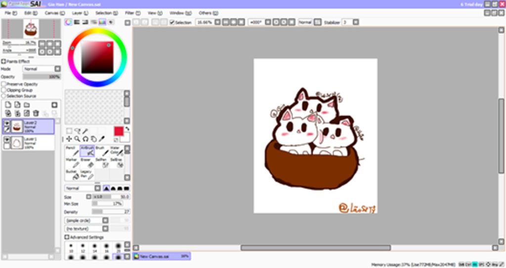Pick the Hand pan tool
This screenshot has height=268, width=506.
pos(93,139)
